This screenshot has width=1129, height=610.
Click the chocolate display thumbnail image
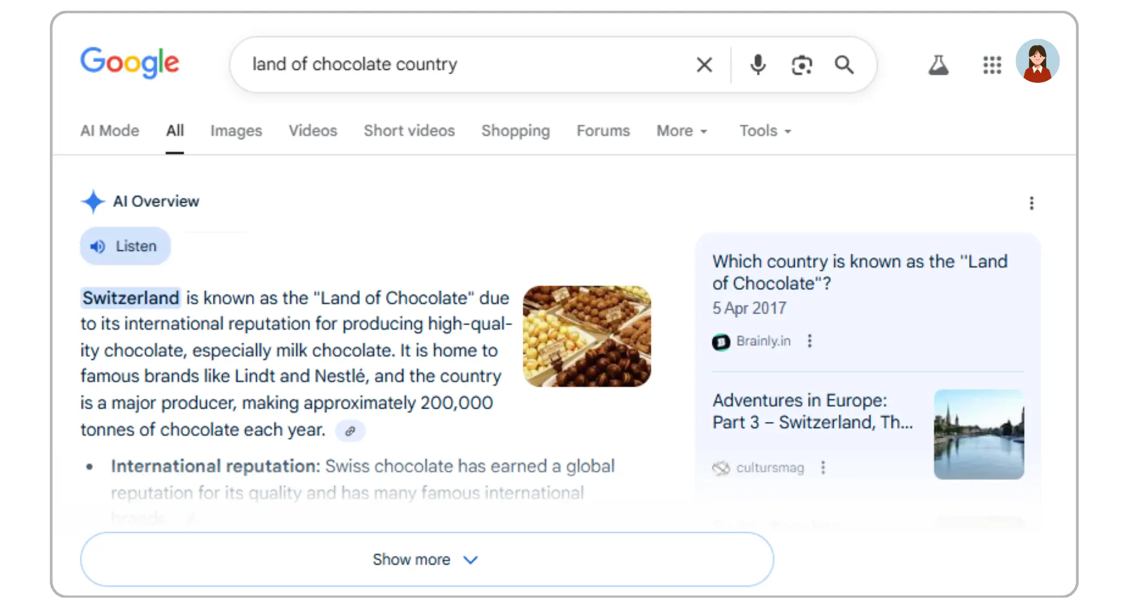[587, 336]
